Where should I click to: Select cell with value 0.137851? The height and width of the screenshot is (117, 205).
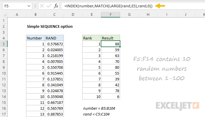click(54, 79)
